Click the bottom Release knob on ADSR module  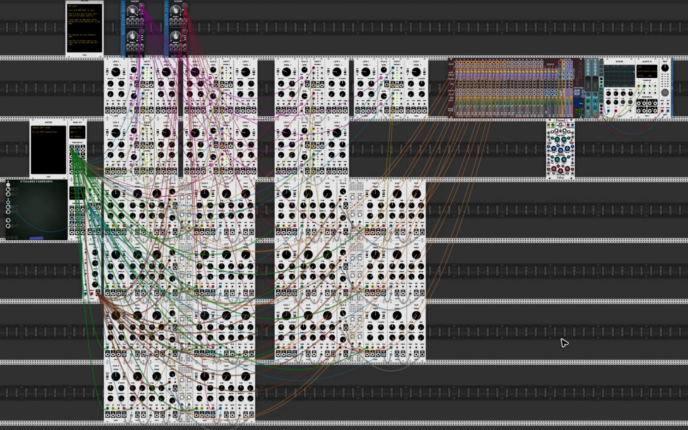point(95,284)
